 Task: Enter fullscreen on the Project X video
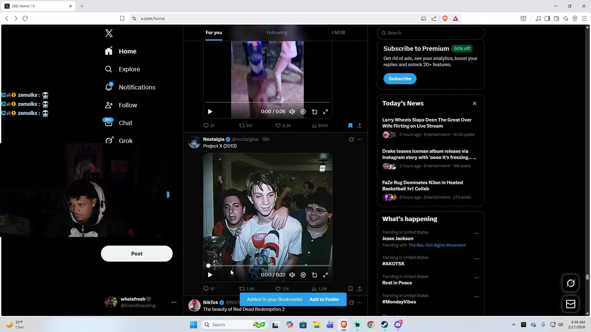(x=326, y=275)
